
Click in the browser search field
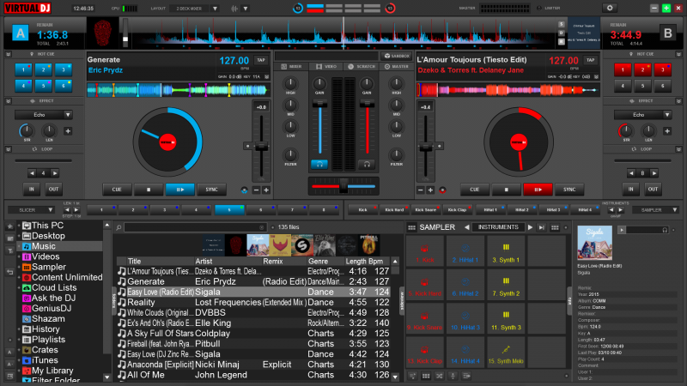coord(195,227)
